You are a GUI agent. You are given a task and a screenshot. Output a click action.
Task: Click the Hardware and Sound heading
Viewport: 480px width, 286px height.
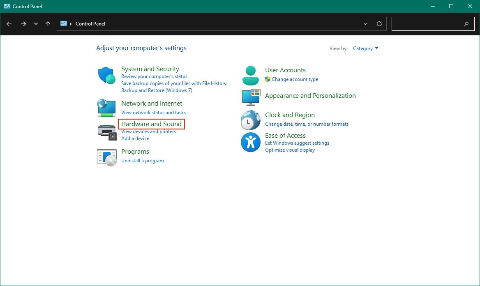(x=151, y=124)
